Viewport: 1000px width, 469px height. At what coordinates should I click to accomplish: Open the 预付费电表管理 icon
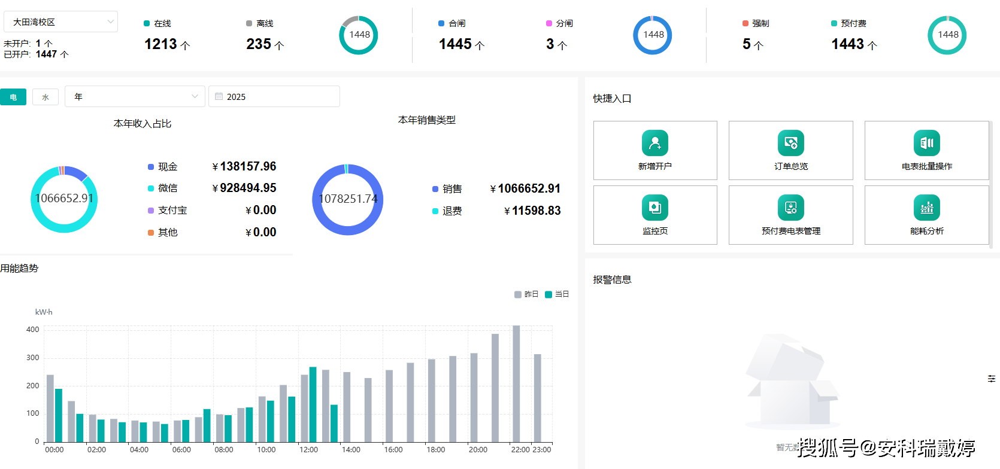pyautogui.click(x=791, y=208)
